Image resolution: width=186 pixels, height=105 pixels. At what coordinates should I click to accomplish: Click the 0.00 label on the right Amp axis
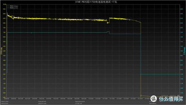point(182,74)
